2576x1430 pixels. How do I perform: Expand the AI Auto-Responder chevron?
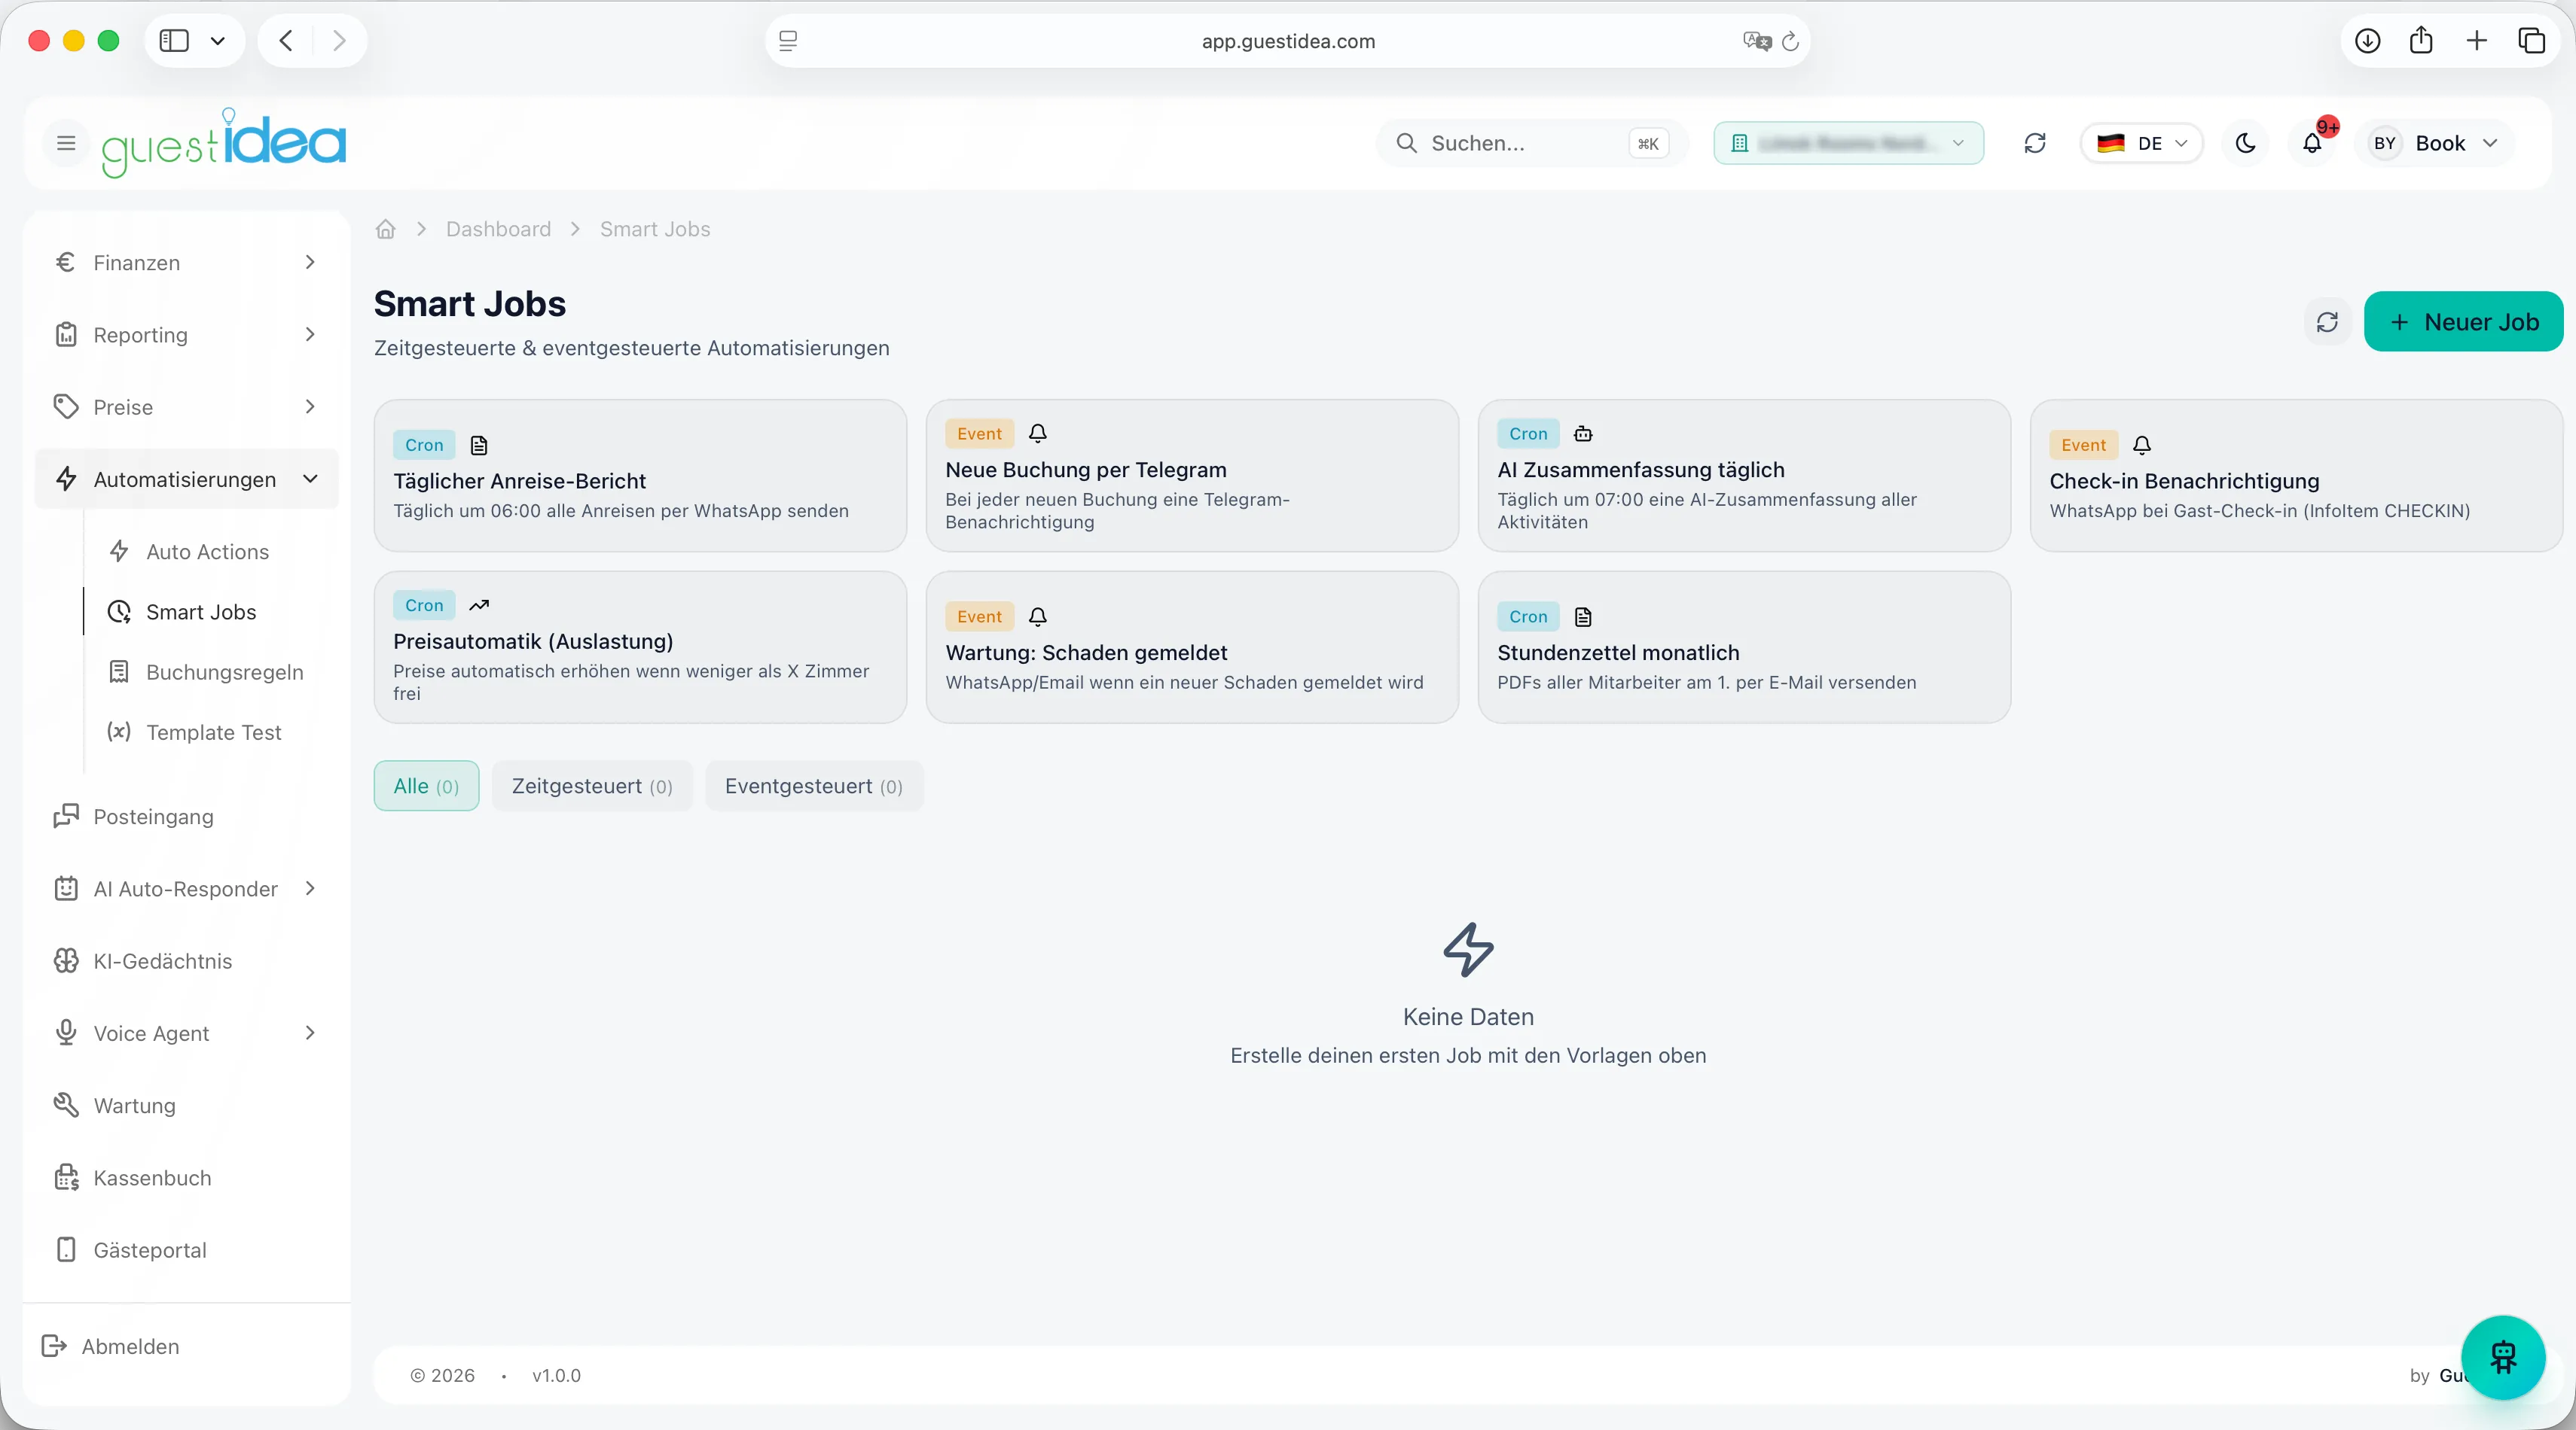coord(310,888)
